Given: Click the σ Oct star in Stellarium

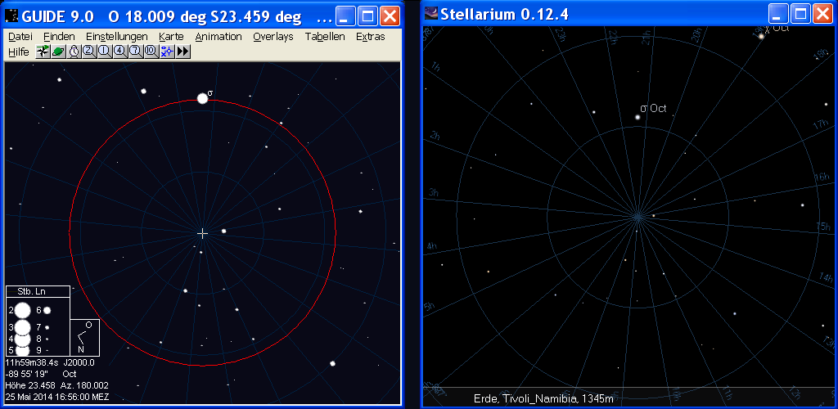Looking at the screenshot, I should (638, 117).
